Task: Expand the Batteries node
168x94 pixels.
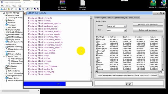Action: coord(4,20)
